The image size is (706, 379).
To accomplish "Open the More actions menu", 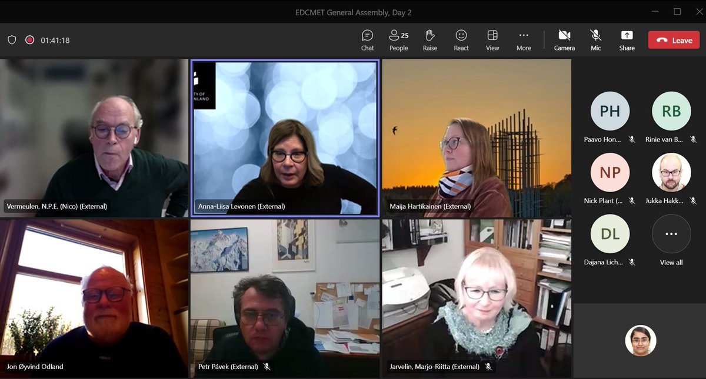I will [x=524, y=40].
